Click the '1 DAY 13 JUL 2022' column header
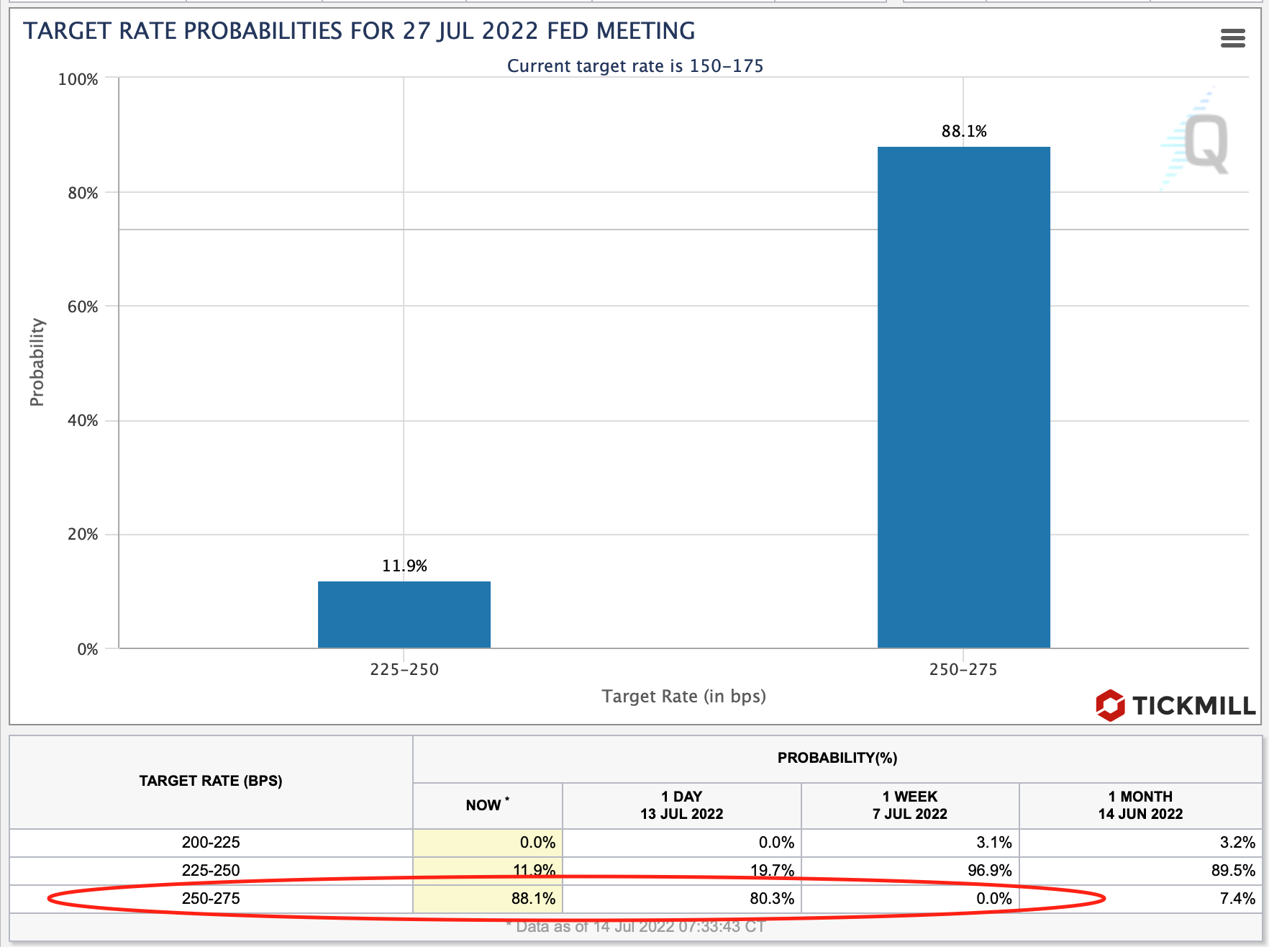This screenshot has width=1269, height=947. pyautogui.click(x=682, y=805)
